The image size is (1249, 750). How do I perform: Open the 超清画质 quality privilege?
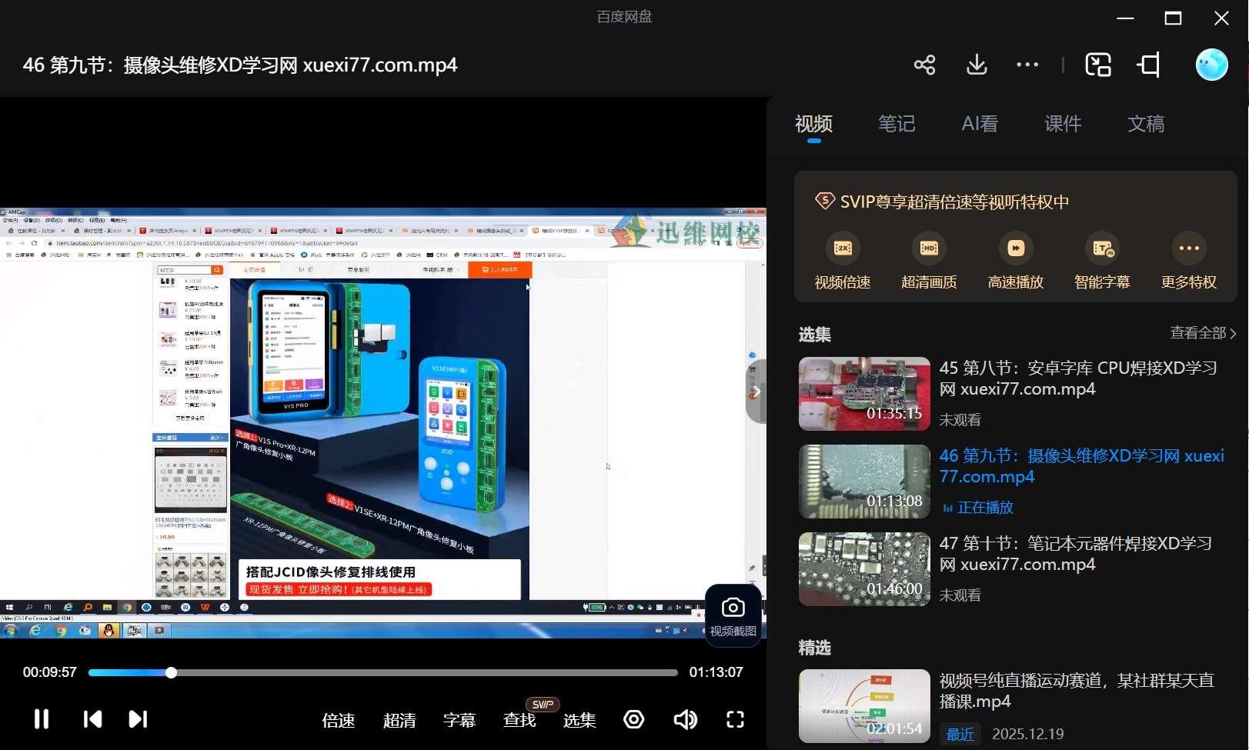tap(928, 260)
